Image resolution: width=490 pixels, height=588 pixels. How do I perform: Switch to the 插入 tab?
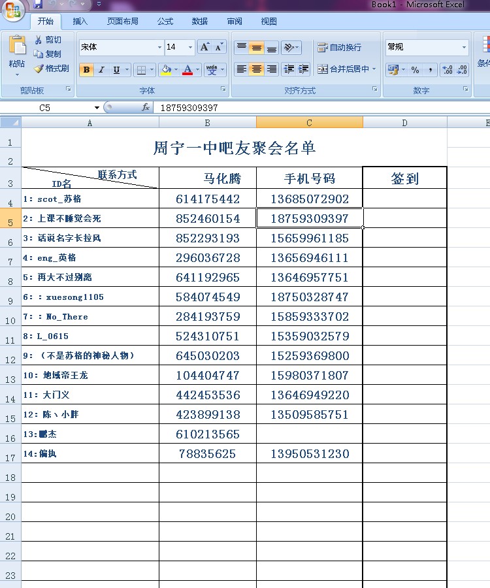coord(80,22)
